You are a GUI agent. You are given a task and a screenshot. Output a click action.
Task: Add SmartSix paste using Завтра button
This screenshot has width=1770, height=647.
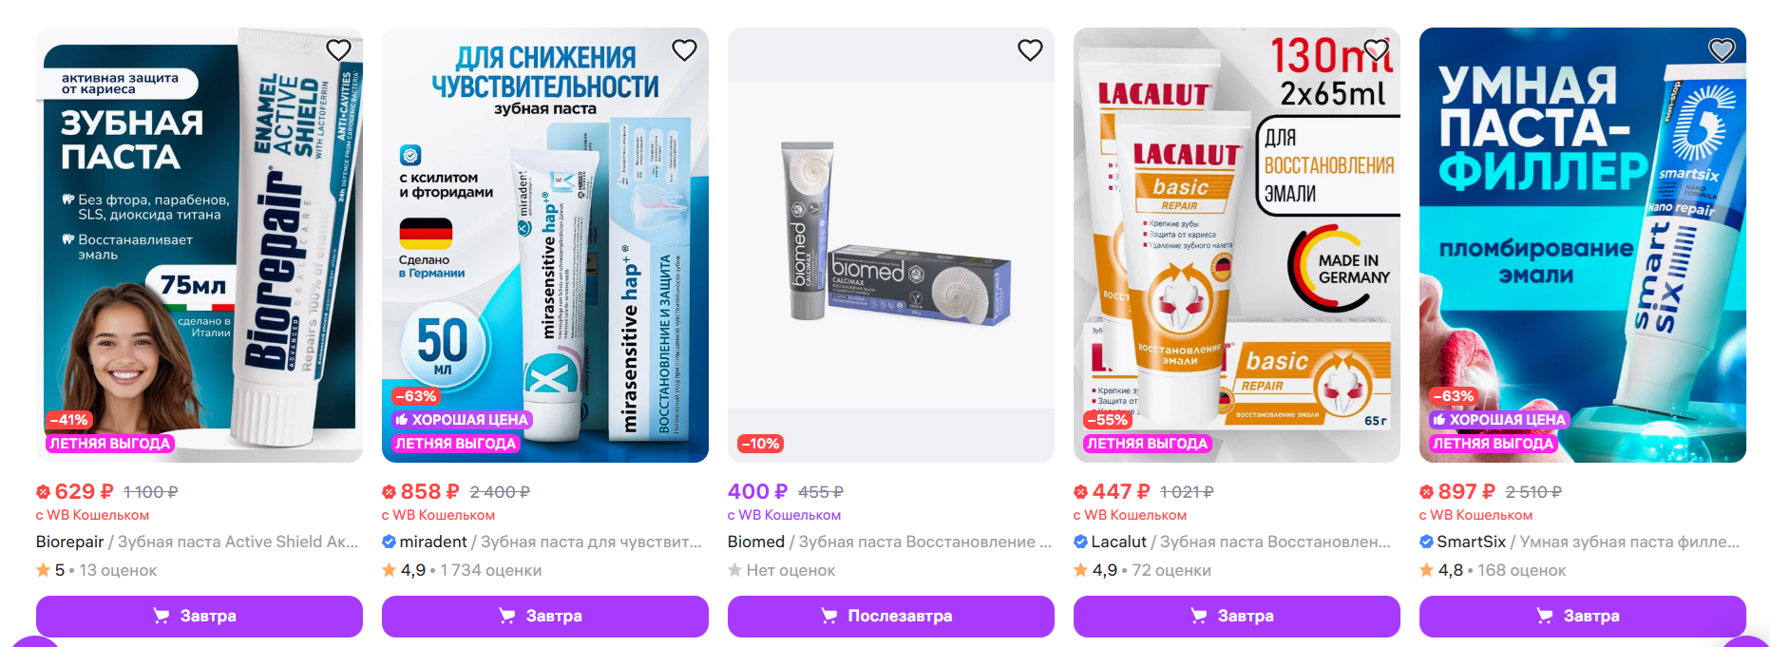[x=1583, y=616]
